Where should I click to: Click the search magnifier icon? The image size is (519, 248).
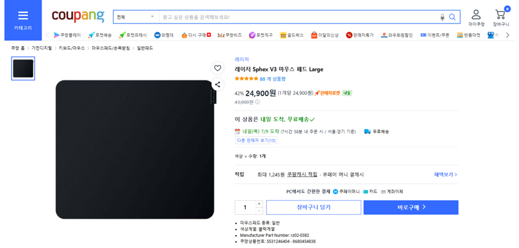452,17
